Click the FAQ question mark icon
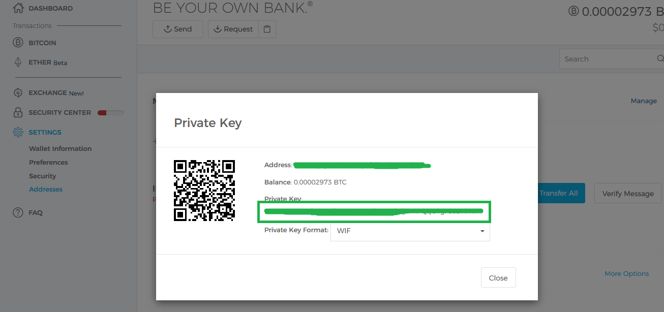This screenshot has width=664, height=312. pyautogui.click(x=18, y=212)
